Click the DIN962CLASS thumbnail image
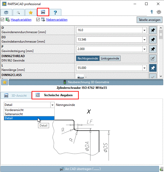164x172 pixels. point(80,76)
